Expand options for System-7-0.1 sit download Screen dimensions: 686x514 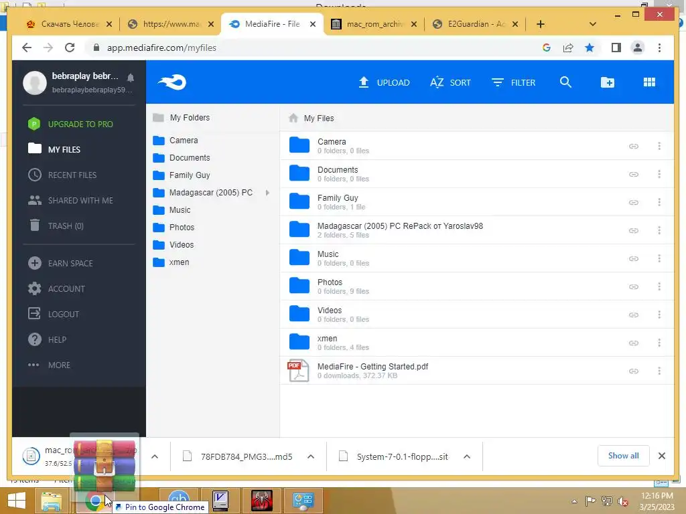pos(467,456)
